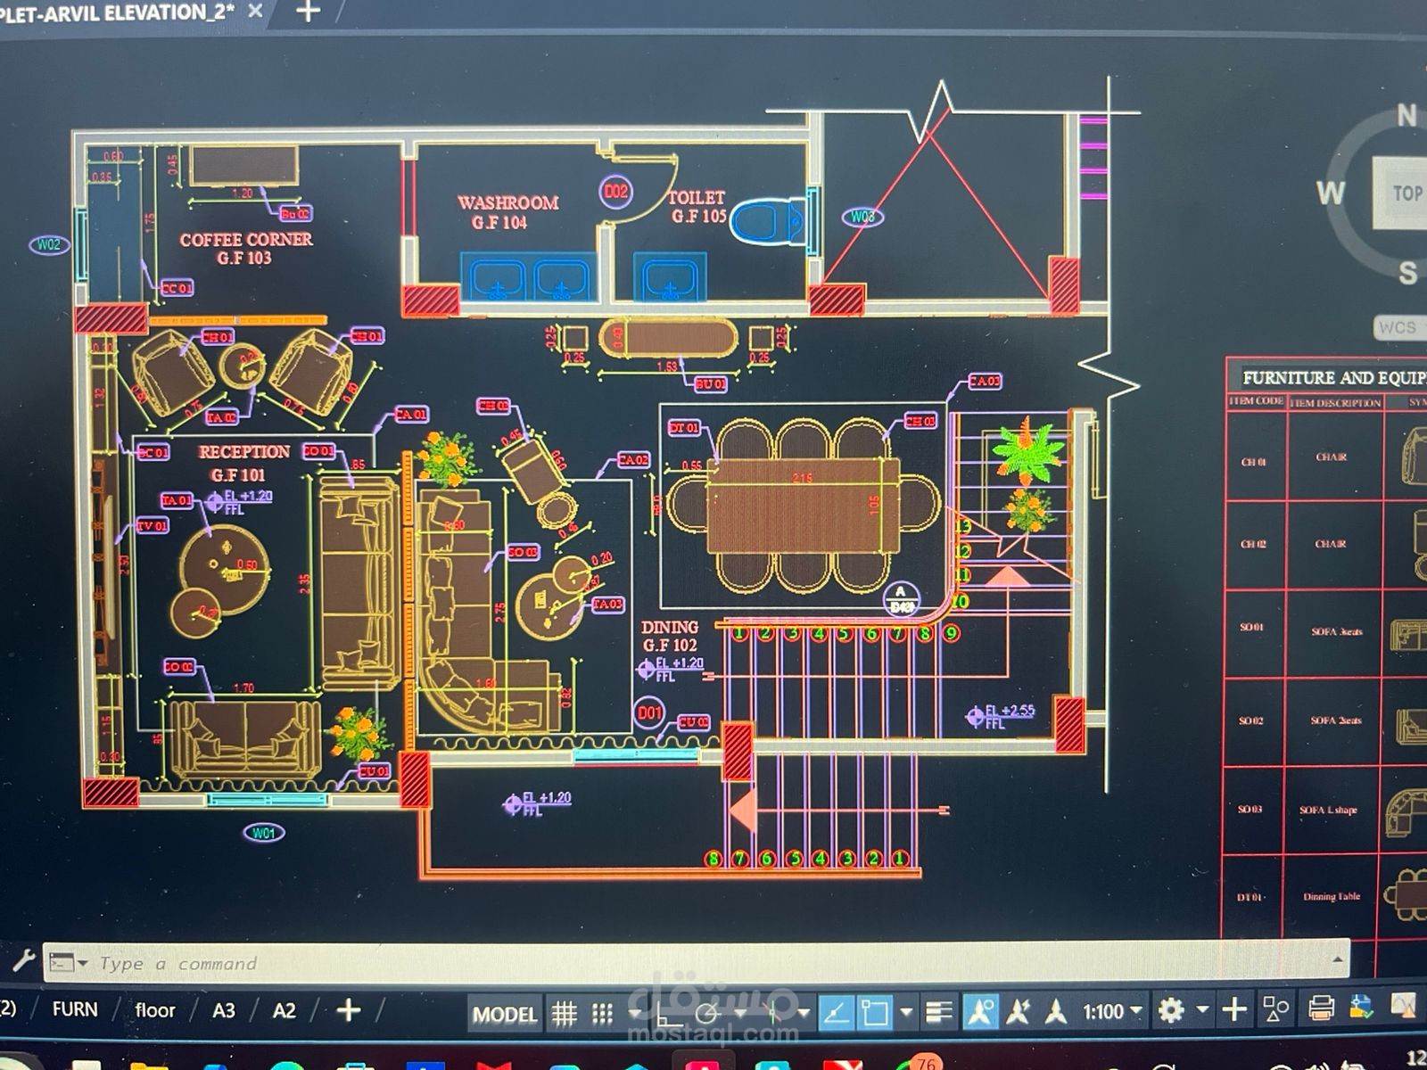
Task: Open snap mode settings dropdown arrow
Action: tap(634, 1014)
